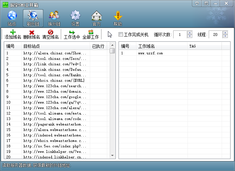
Task: Open 帮助 arrow icon
Action: 118,18
